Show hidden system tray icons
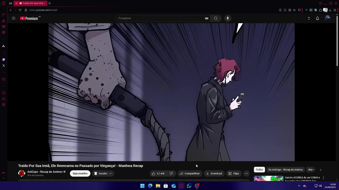Viewport: 339px width, 190px height. tap(299, 186)
